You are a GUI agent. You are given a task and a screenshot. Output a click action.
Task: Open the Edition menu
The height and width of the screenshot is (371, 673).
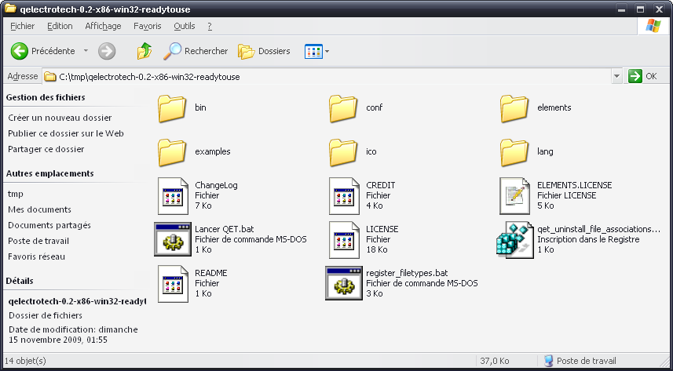[x=60, y=26]
